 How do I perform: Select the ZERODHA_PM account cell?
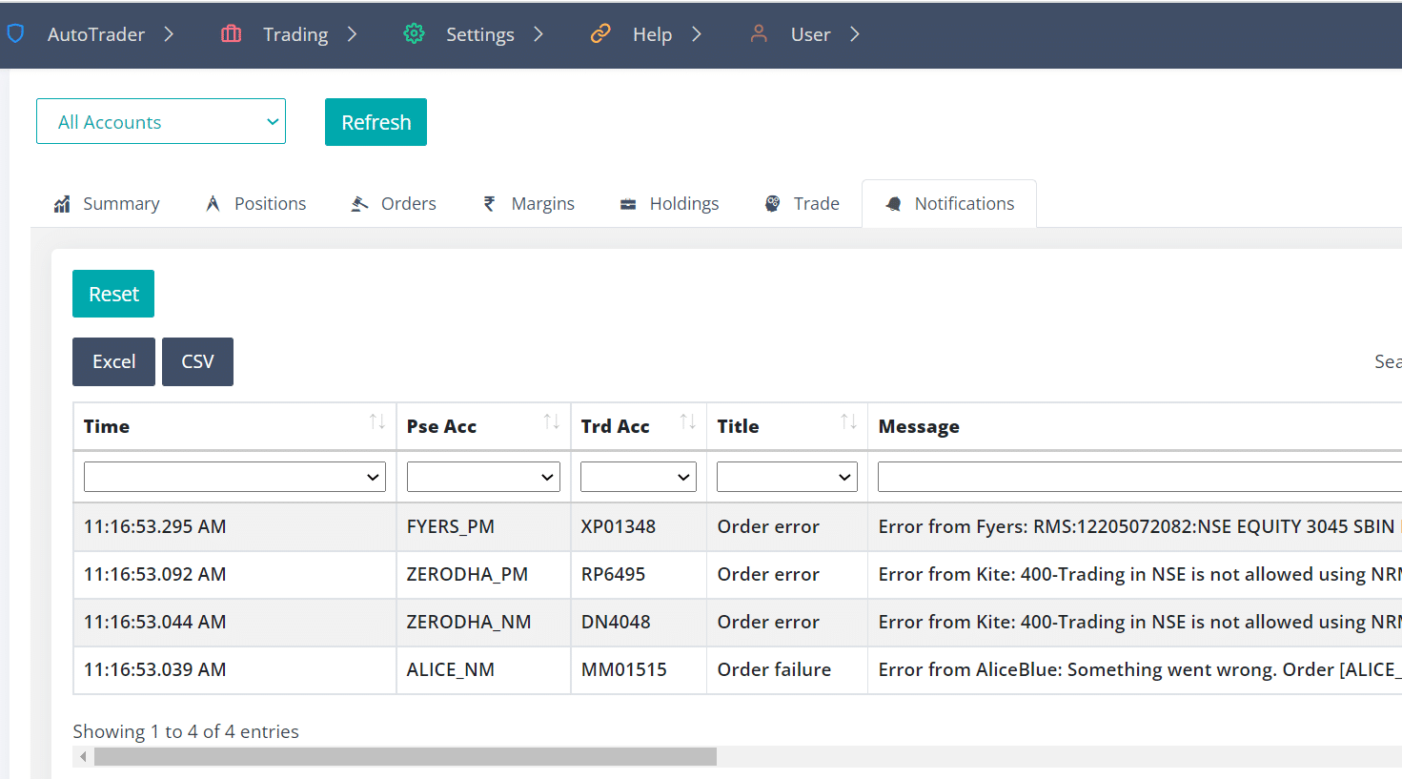pyautogui.click(x=483, y=574)
